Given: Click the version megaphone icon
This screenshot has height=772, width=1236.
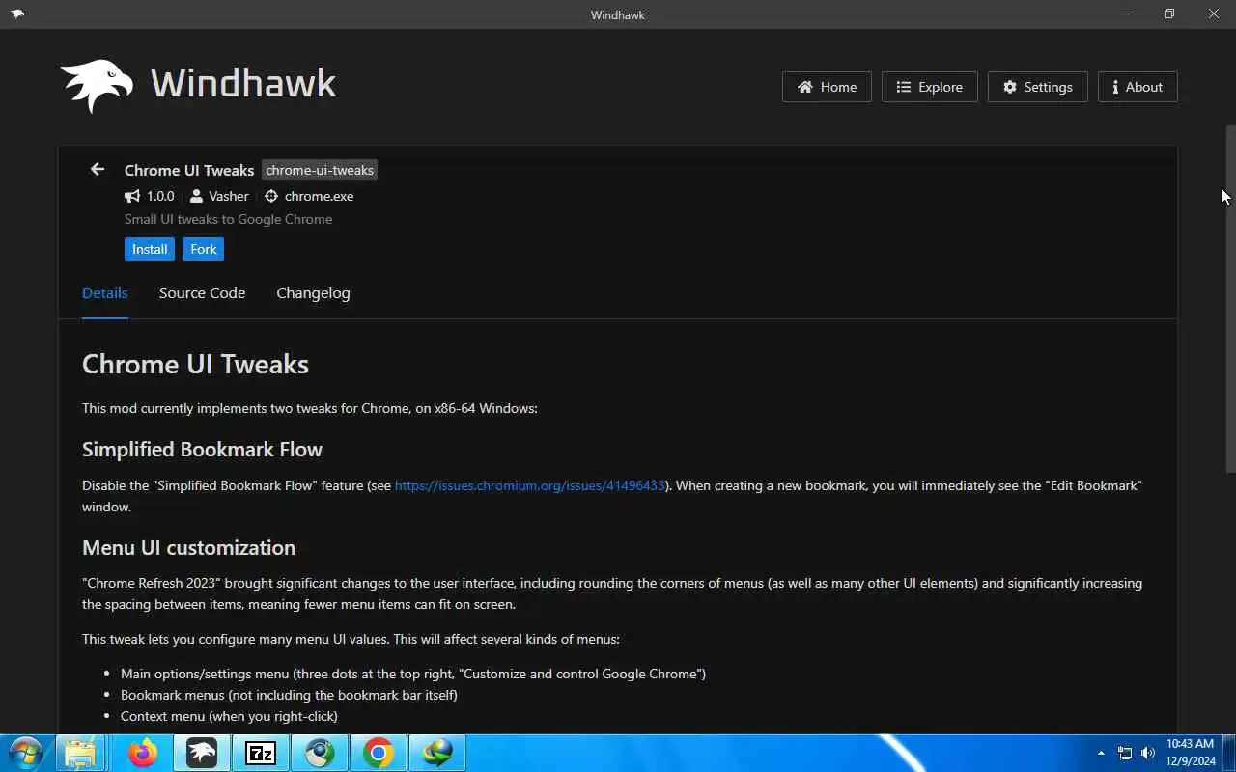Looking at the screenshot, I should coord(132,196).
